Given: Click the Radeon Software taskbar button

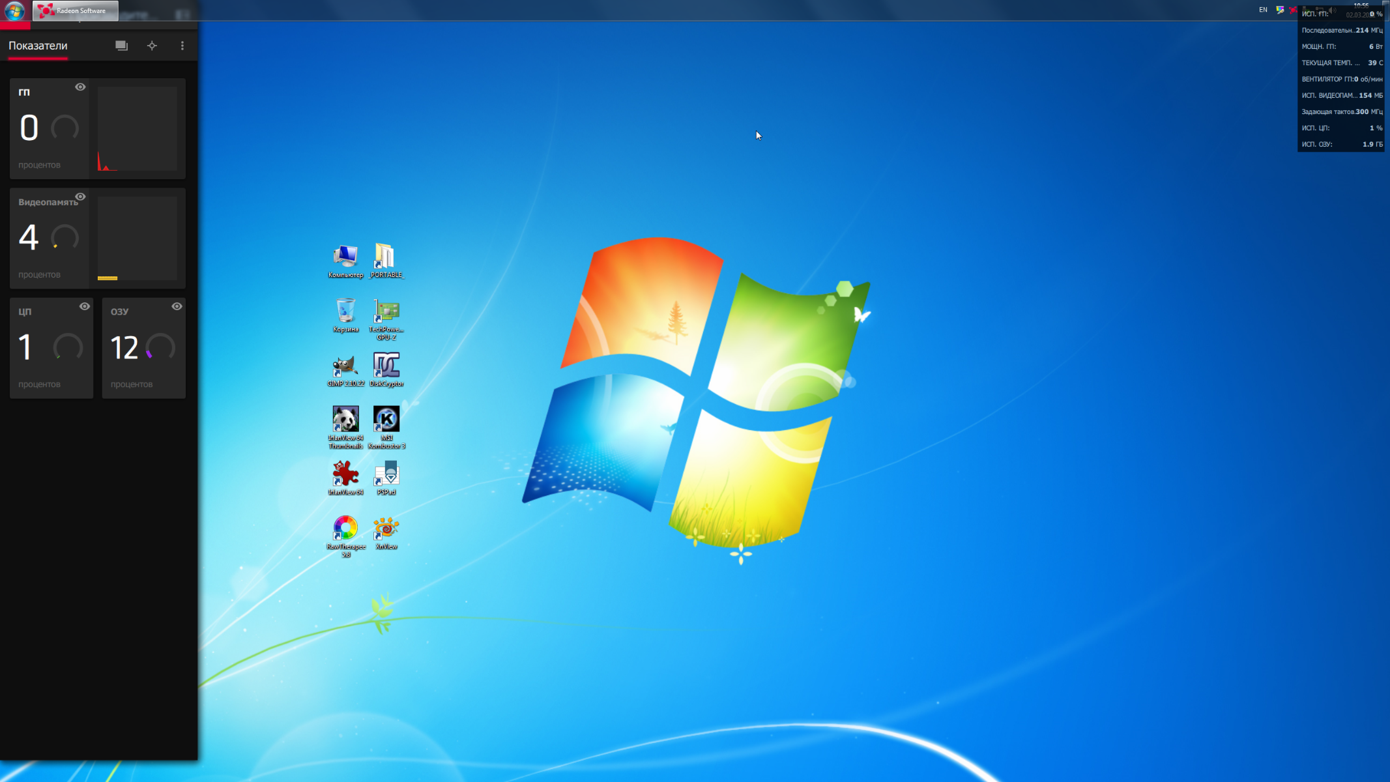Looking at the screenshot, I should click(x=75, y=10).
